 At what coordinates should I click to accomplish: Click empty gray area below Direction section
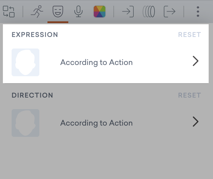(106, 159)
